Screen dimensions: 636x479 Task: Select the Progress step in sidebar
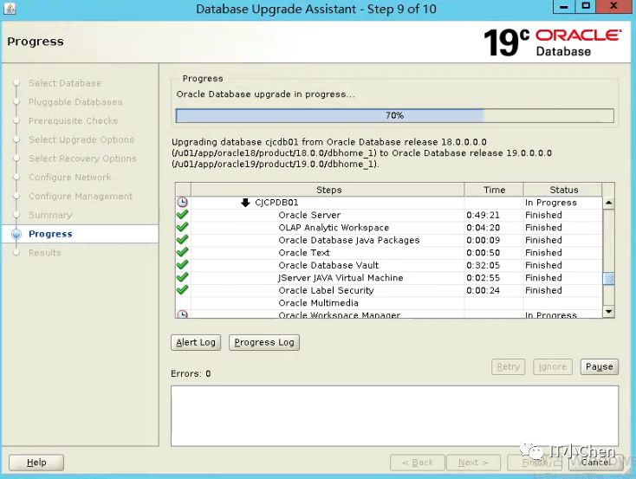[x=50, y=234]
